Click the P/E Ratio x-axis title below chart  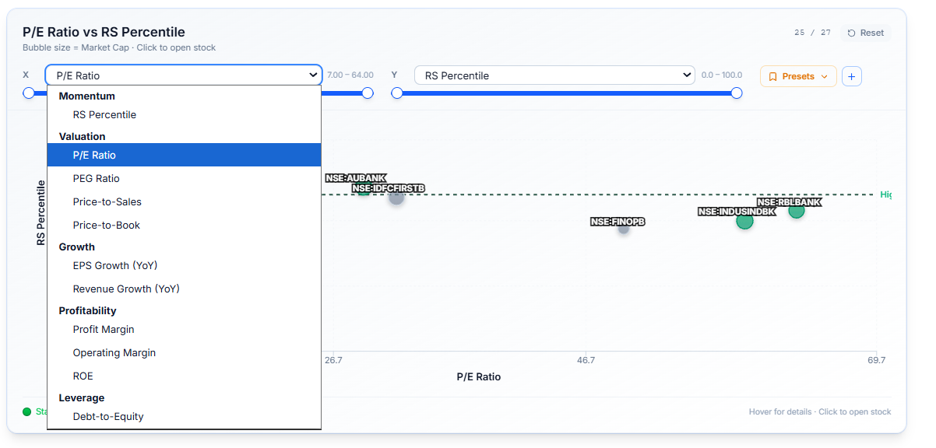[x=479, y=376]
